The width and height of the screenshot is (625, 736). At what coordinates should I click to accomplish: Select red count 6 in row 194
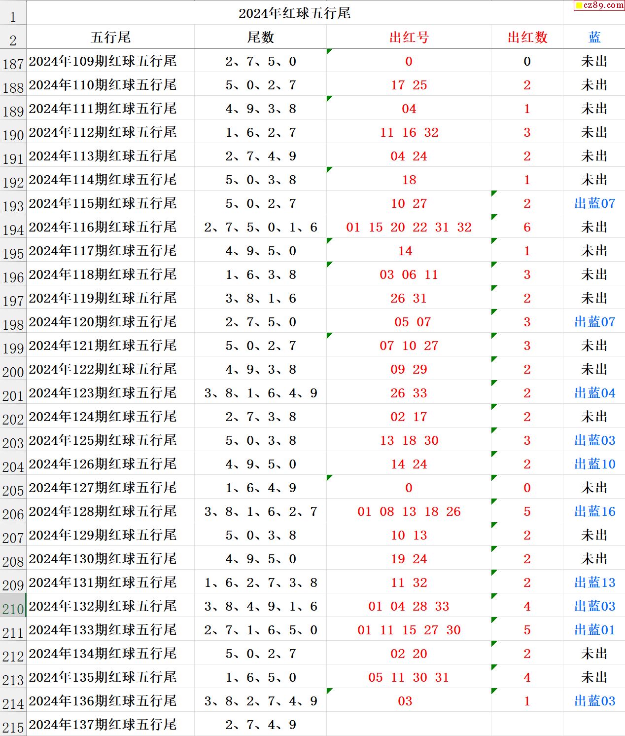click(527, 227)
